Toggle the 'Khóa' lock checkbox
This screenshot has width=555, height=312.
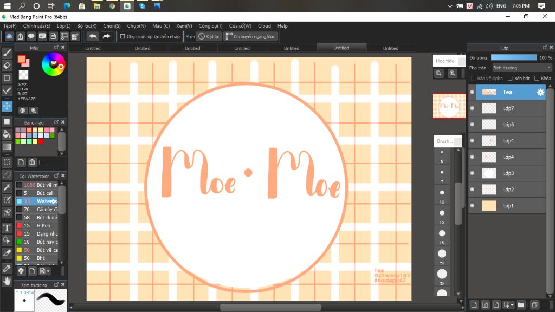(537, 79)
